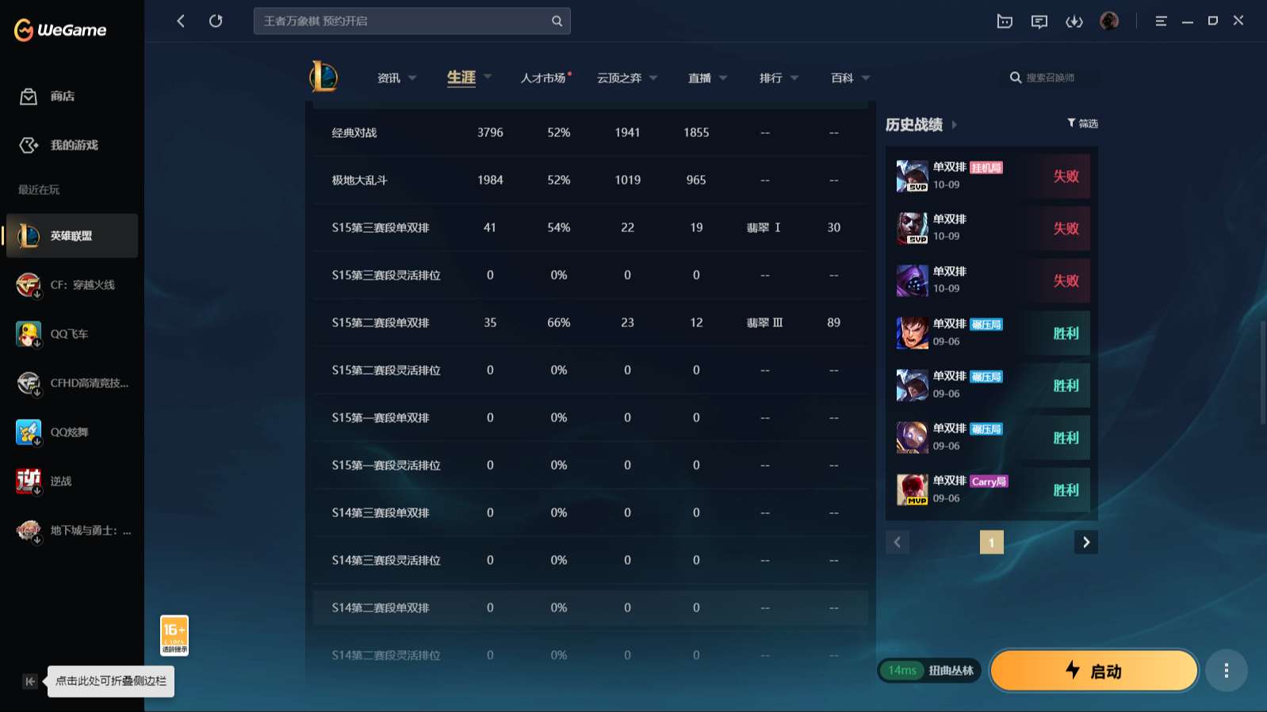Click the refresh page icon
The height and width of the screenshot is (712, 1267).
(216, 21)
